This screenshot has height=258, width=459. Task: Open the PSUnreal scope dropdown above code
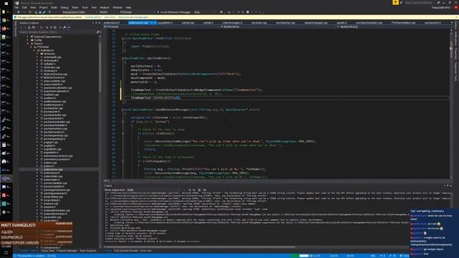(x=162, y=27)
